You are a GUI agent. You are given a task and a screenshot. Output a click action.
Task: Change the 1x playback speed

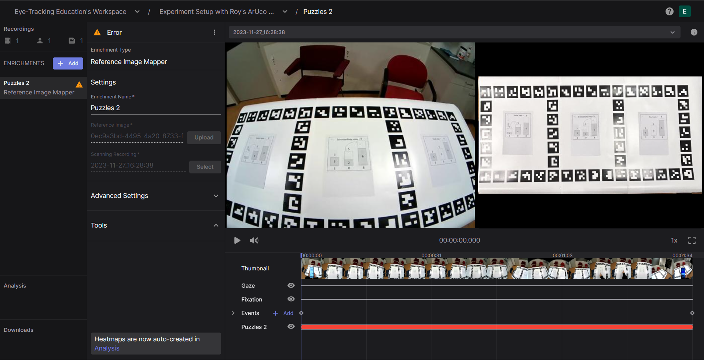pyautogui.click(x=674, y=240)
